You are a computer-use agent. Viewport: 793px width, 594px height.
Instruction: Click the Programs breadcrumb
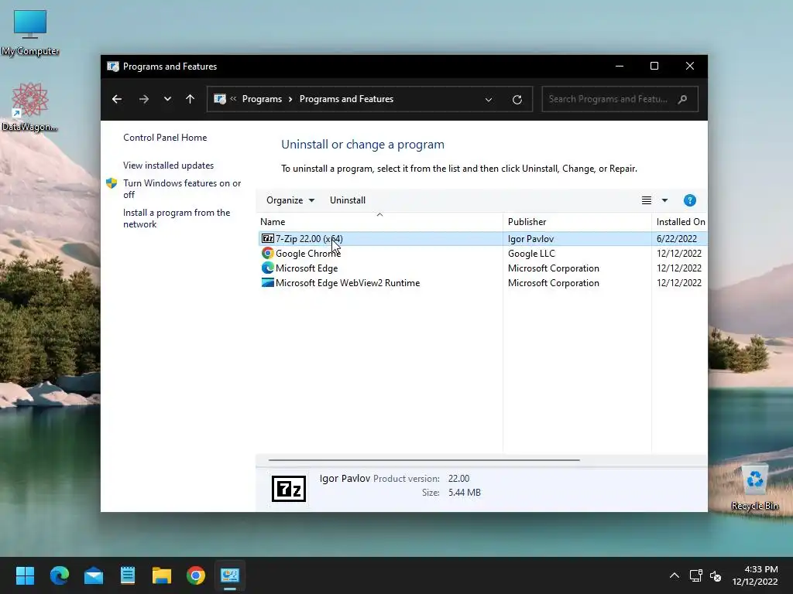(262, 99)
